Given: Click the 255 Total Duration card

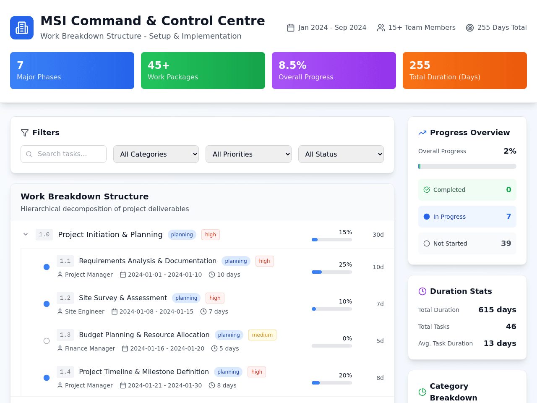Looking at the screenshot, I should pyautogui.click(x=465, y=71).
